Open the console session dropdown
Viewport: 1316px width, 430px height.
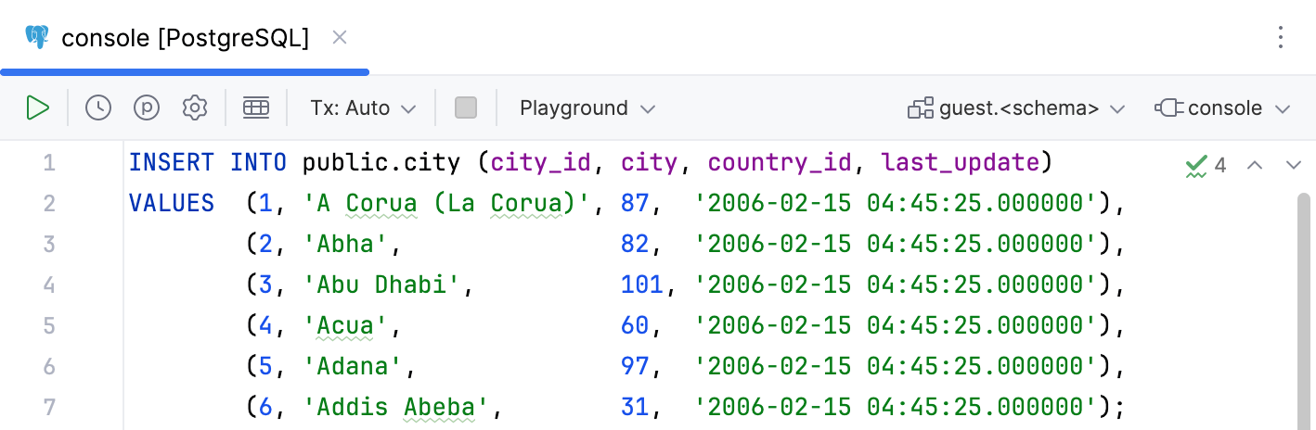coord(1223,107)
